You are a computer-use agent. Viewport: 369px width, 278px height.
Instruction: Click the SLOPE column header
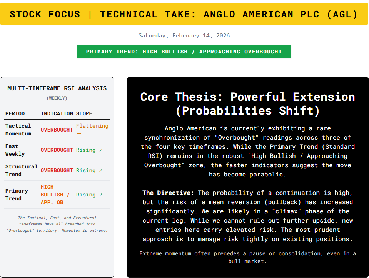coord(84,113)
